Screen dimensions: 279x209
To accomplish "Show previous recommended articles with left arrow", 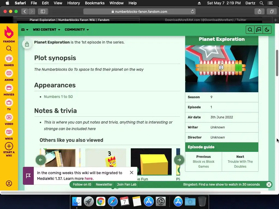I will (41, 160).
